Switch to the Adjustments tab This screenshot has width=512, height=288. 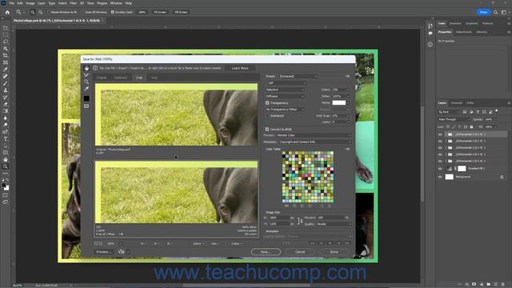(x=463, y=32)
